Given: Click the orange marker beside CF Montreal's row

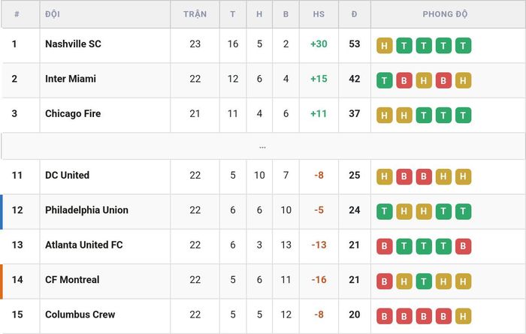Looking at the screenshot, I should coord(2,281).
